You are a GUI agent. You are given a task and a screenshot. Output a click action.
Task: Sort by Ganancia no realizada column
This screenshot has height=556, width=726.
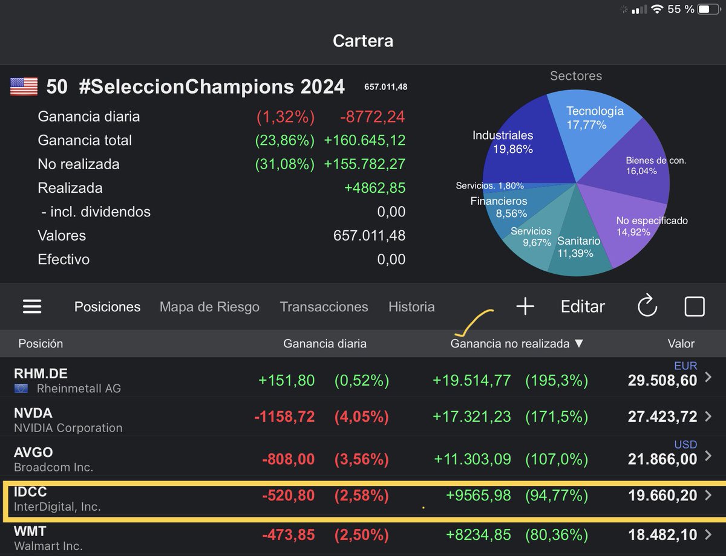517,343
